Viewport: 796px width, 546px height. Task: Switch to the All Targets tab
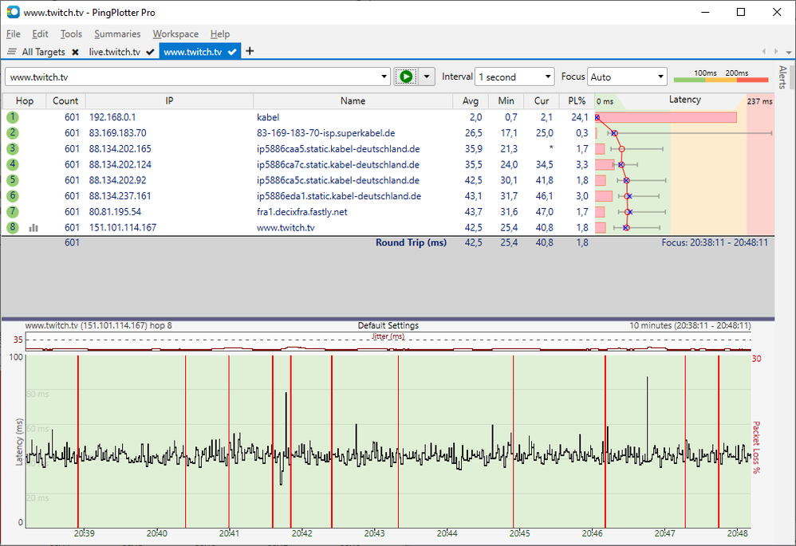[43, 52]
